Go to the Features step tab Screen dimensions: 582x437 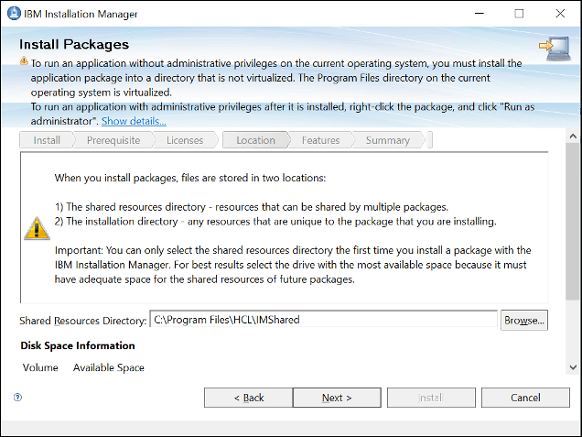pos(320,140)
